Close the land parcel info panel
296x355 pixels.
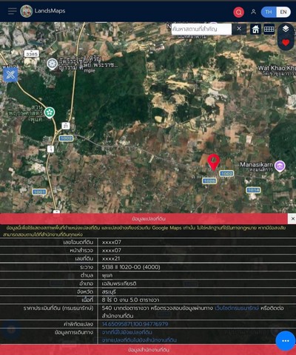pos(292,219)
